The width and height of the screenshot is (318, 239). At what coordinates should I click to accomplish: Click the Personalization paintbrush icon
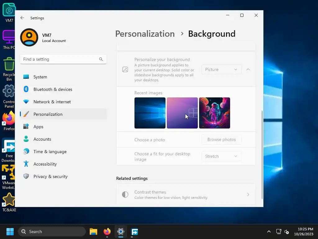(26, 114)
